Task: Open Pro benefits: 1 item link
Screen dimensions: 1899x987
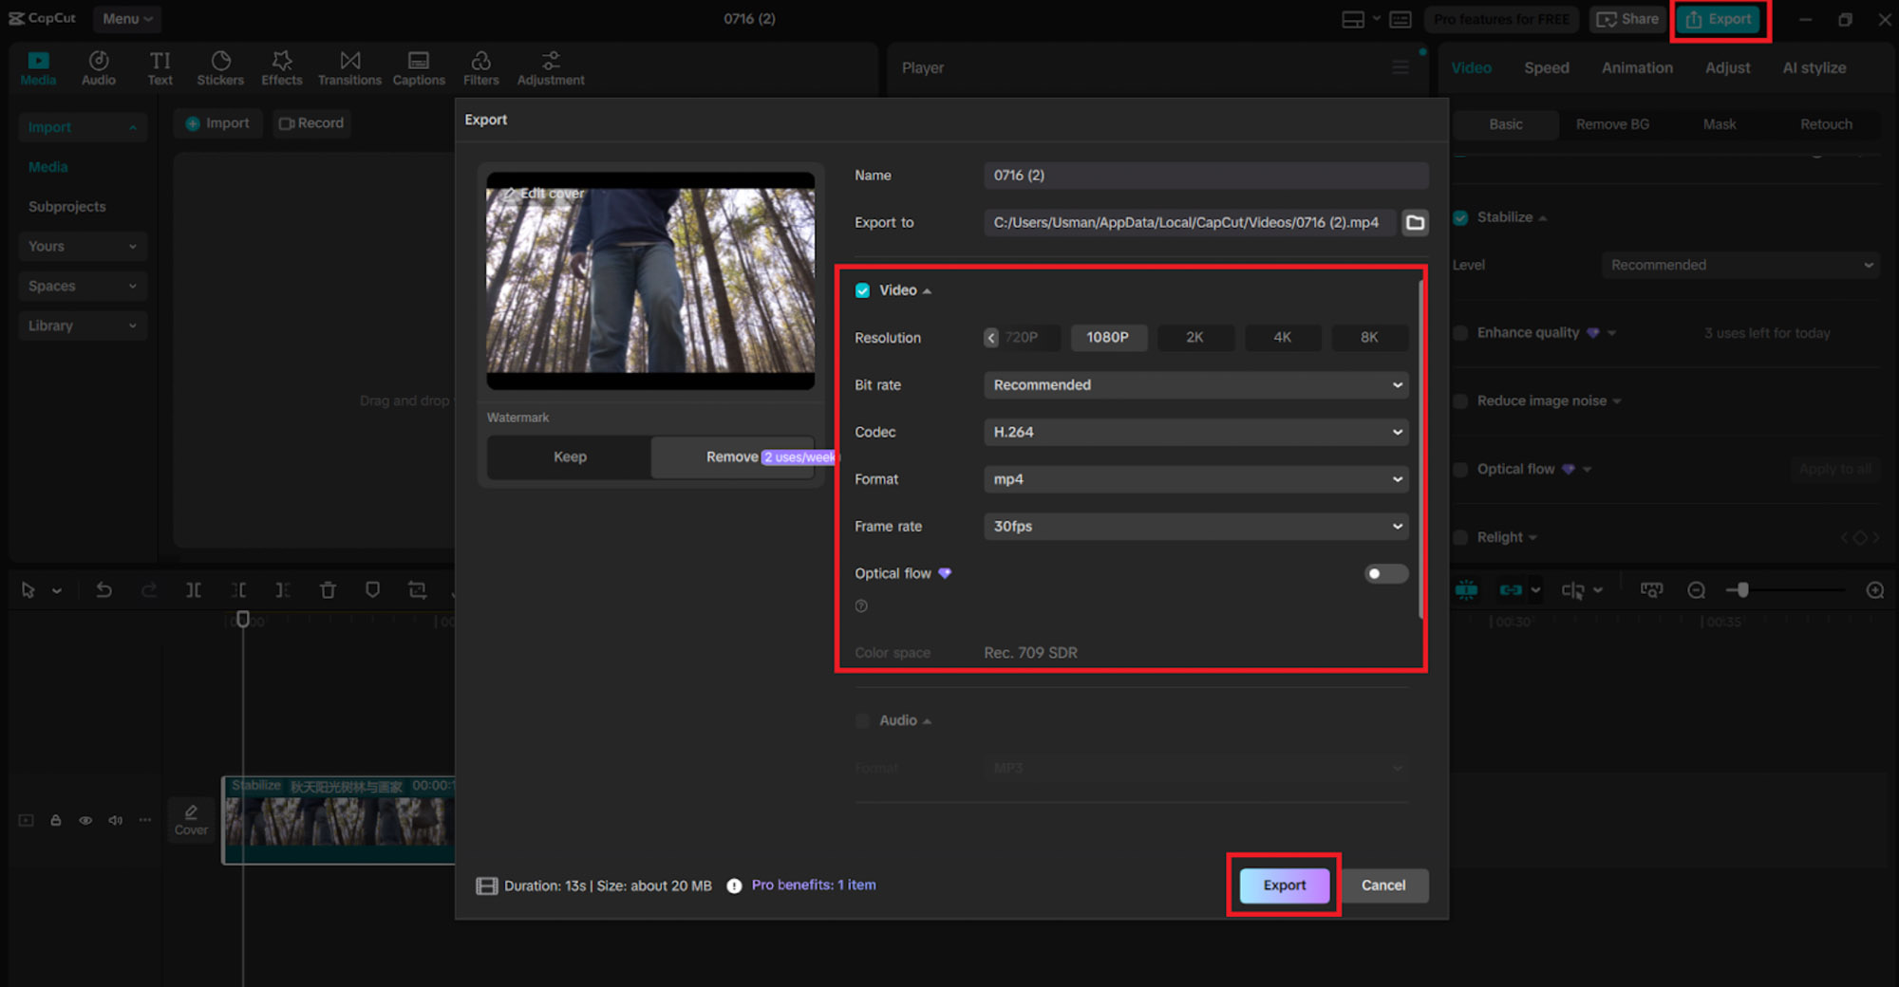Action: click(x=814, y=885)
